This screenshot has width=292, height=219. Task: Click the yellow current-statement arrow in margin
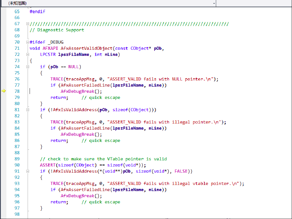pos(4,91)
